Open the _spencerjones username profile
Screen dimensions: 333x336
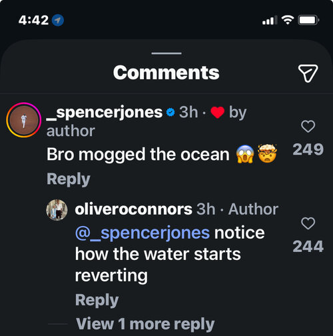coord(105,113)
